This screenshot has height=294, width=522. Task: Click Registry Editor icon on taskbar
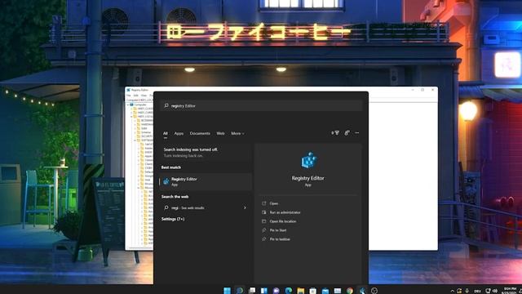pyautogui.click(x=362, y=291)
